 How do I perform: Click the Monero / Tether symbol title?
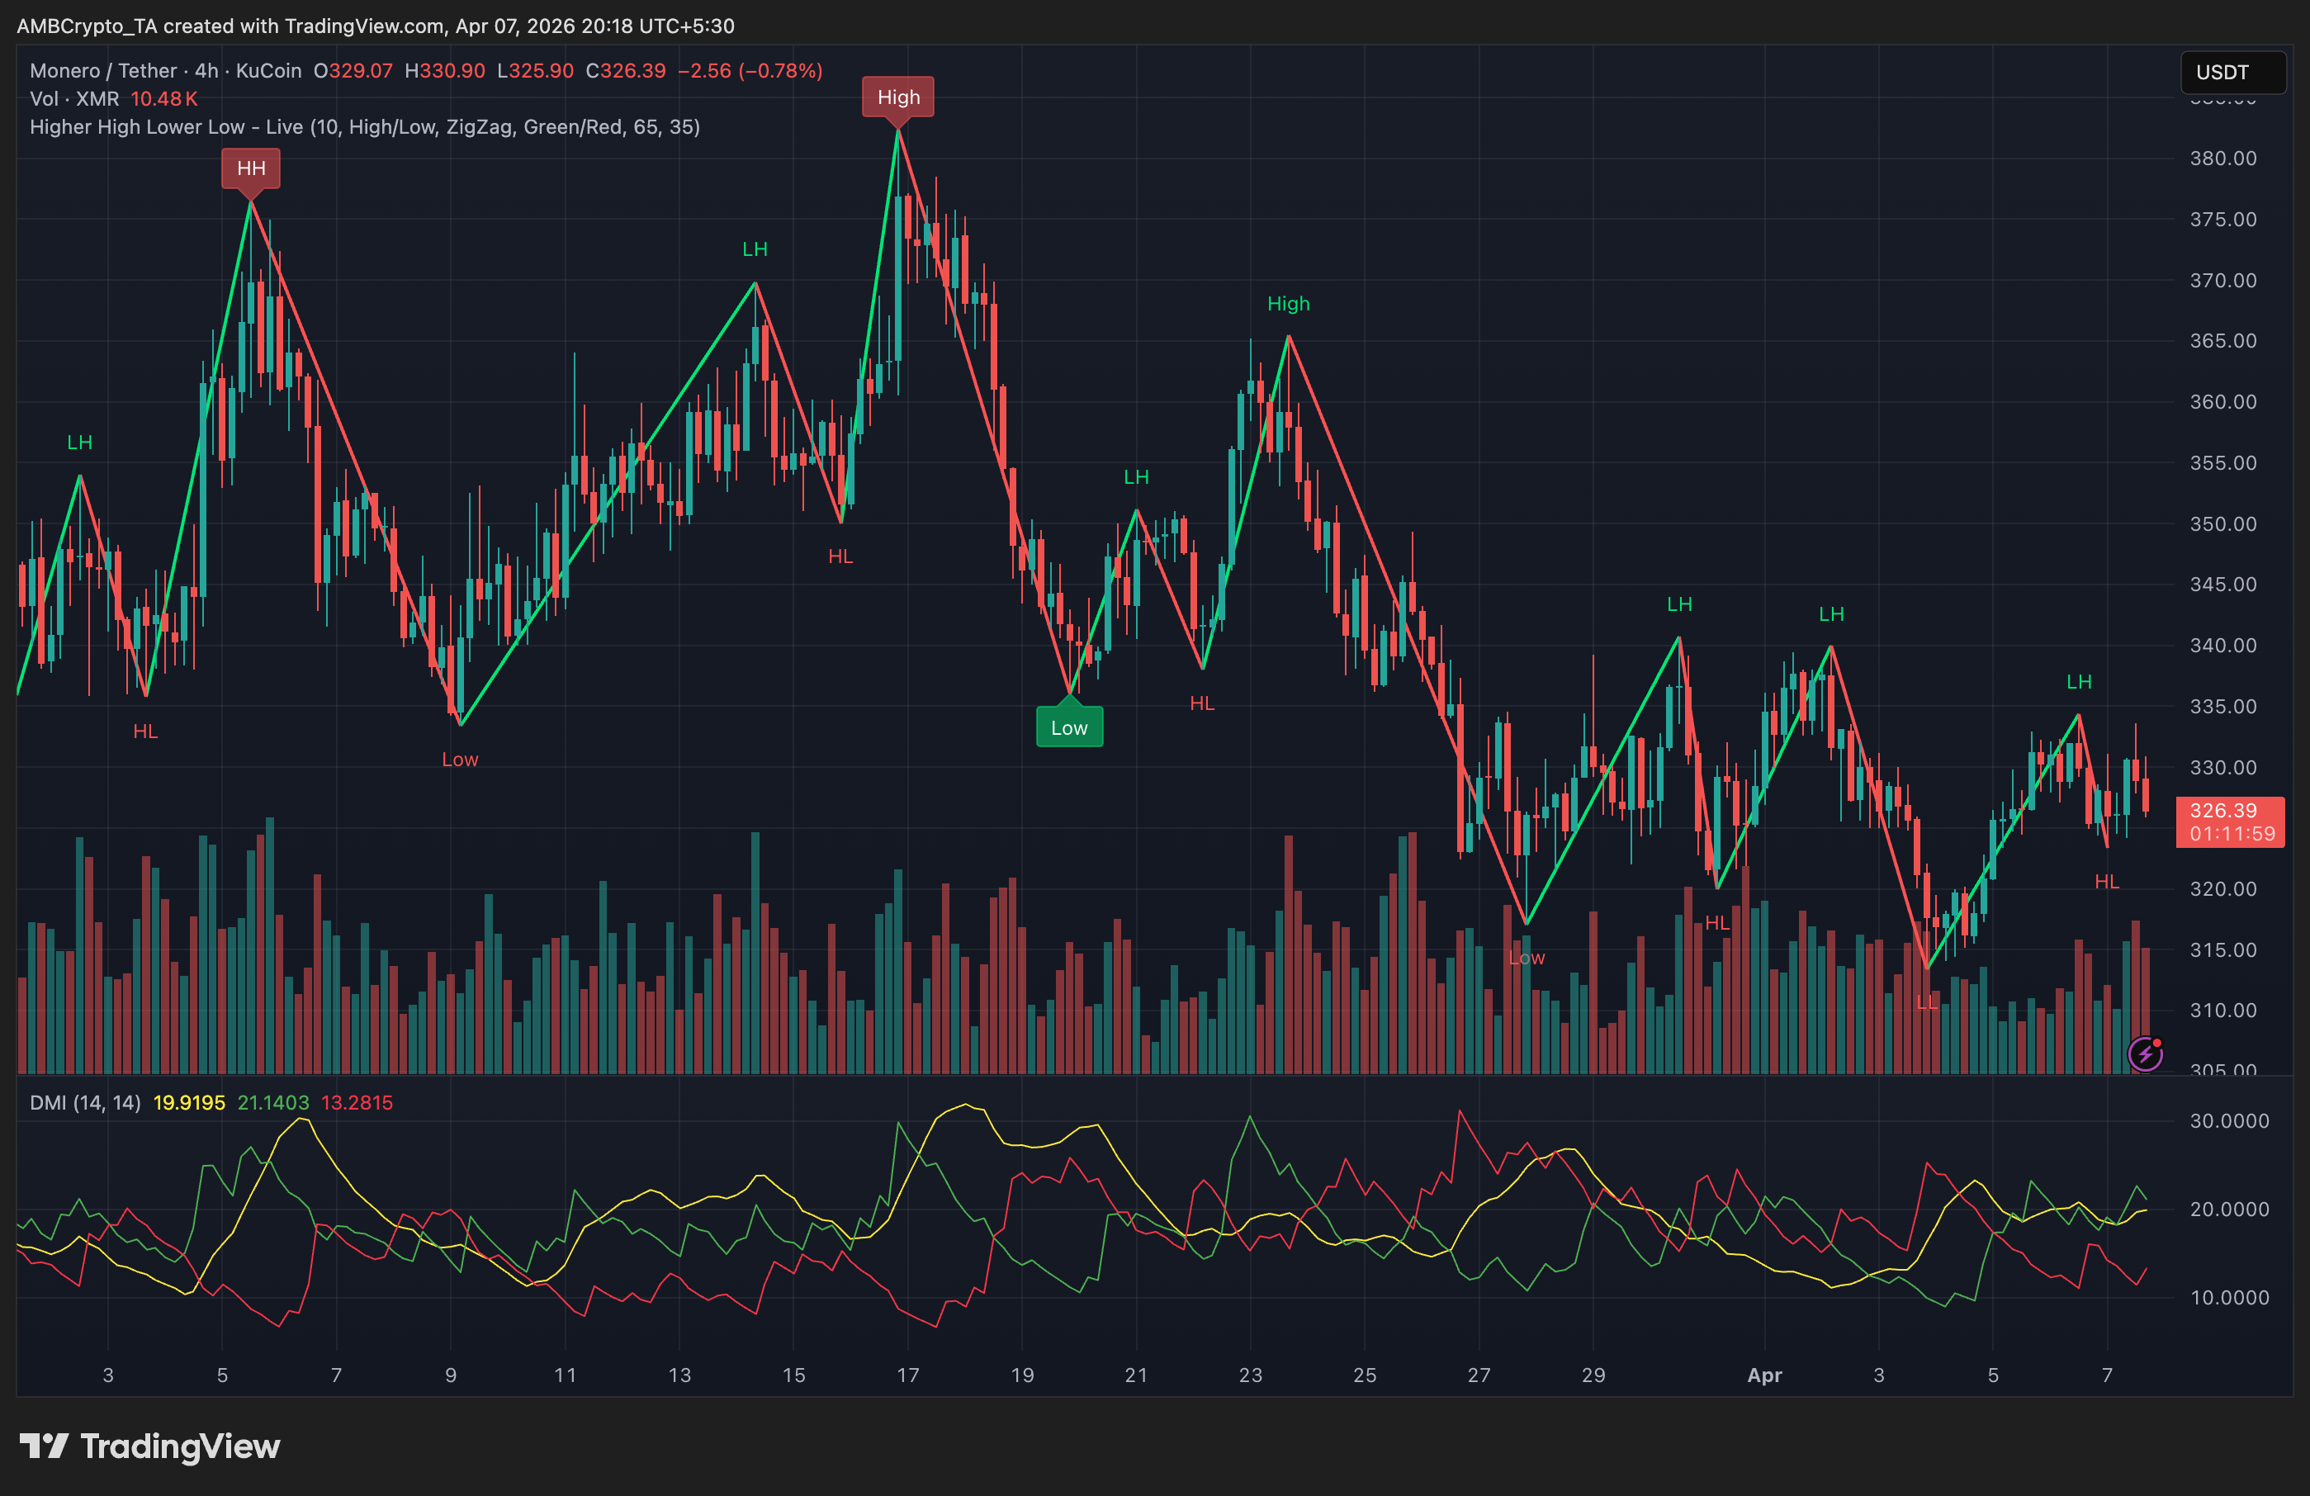[103, 71]
